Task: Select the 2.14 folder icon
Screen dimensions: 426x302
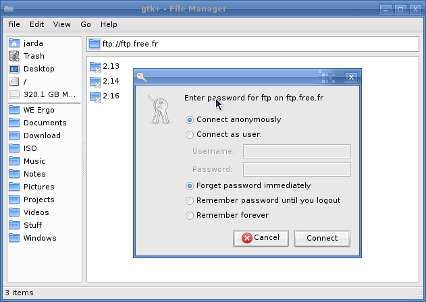Action: [95, 82]
